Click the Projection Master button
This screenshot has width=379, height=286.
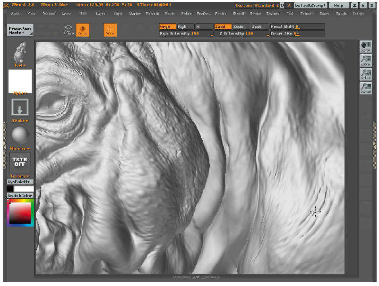coord(20,30)
